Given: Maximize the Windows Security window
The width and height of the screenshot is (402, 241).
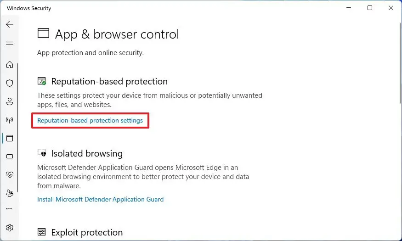Looking at the screenshot, I should (x=370, y=8).
